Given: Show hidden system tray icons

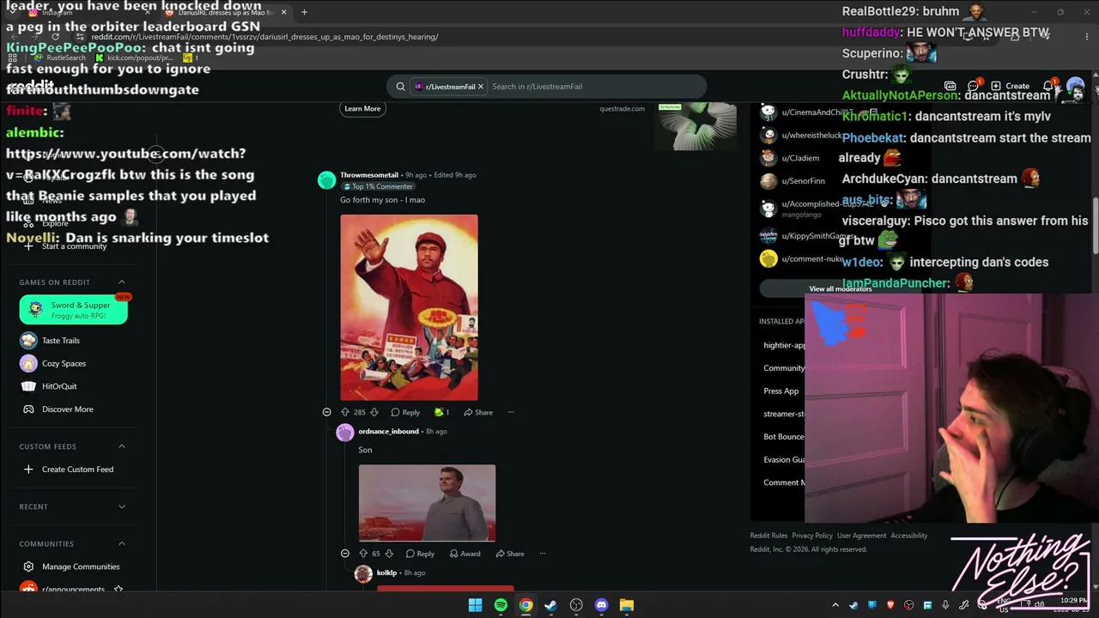Looking at the screenshot, I should (x=835, y=605).
